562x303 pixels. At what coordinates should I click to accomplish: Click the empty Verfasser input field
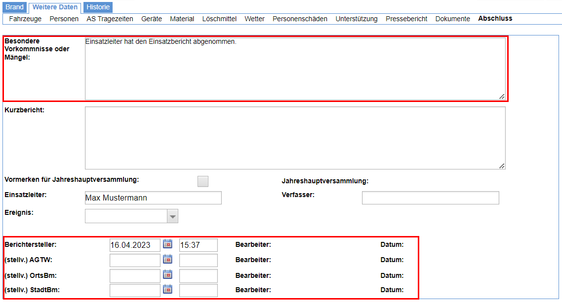[x=430, y=198]
